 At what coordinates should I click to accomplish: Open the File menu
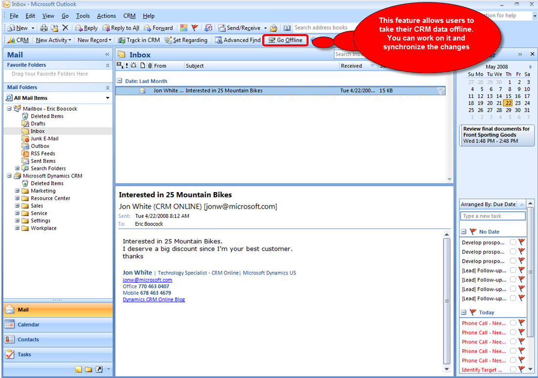pos(14,16)
